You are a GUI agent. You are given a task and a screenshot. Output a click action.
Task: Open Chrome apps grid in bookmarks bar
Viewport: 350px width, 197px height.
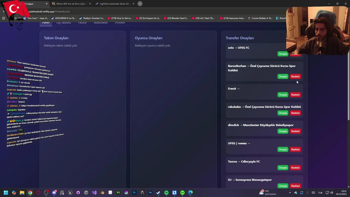tap(4, 18)
